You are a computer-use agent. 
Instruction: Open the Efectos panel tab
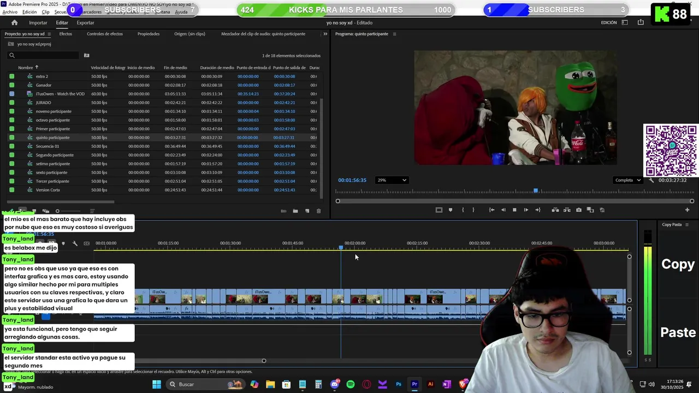(x=66, y=34)
